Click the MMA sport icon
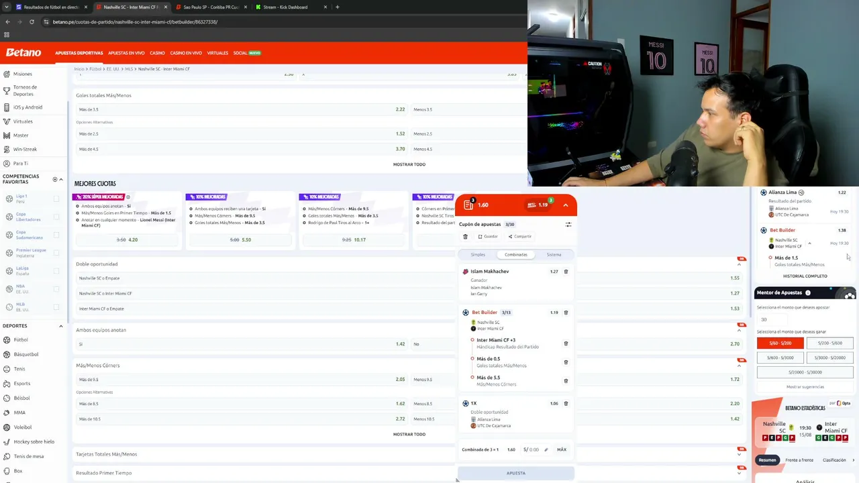This screenshot has height=483, width=859. point(6,413)
